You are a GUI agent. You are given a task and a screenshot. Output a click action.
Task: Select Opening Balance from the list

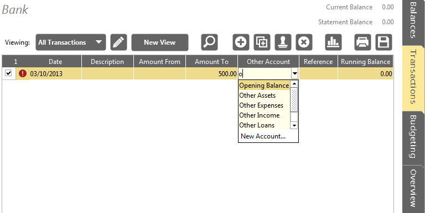(264, 86)
